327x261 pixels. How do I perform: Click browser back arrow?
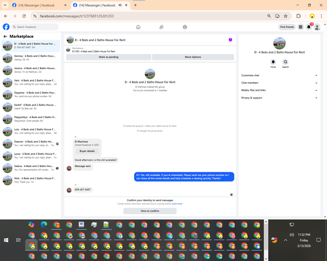tap(6, 16)
